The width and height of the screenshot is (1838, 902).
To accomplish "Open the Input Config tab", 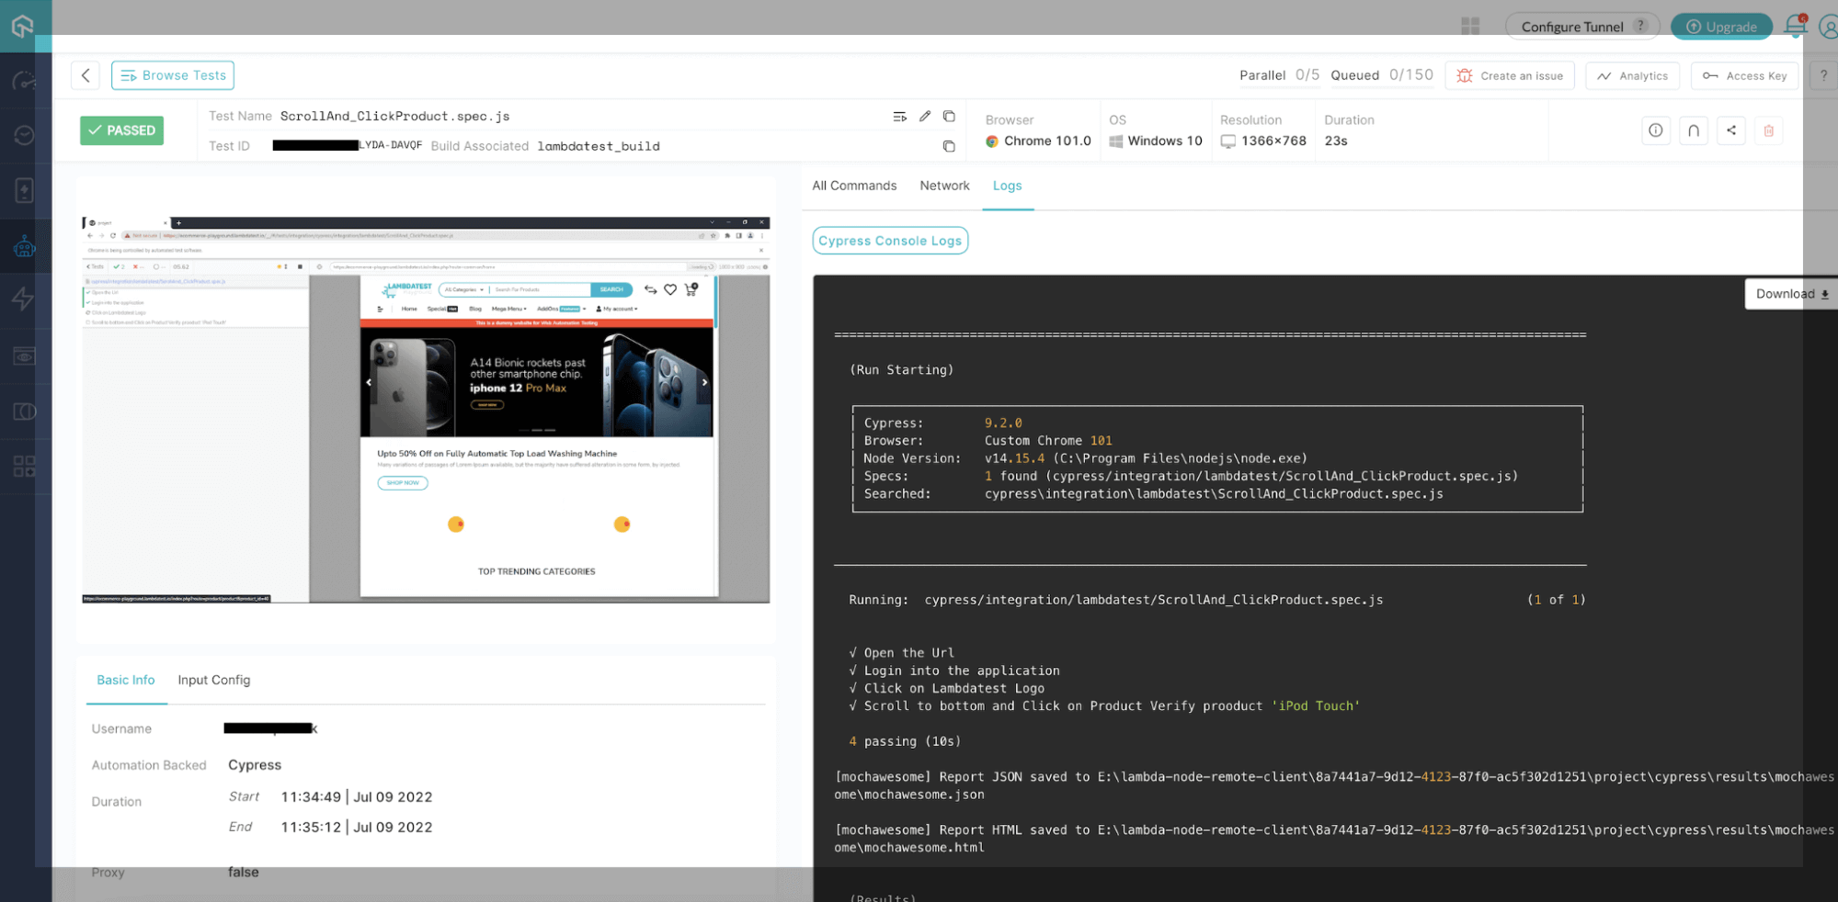I will (213, 680).
